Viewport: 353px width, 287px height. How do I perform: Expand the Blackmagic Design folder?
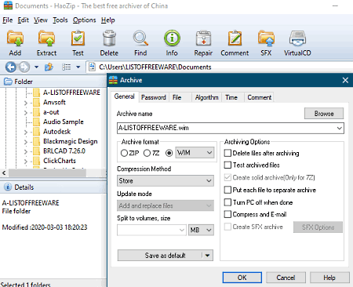tap(25, 142)
